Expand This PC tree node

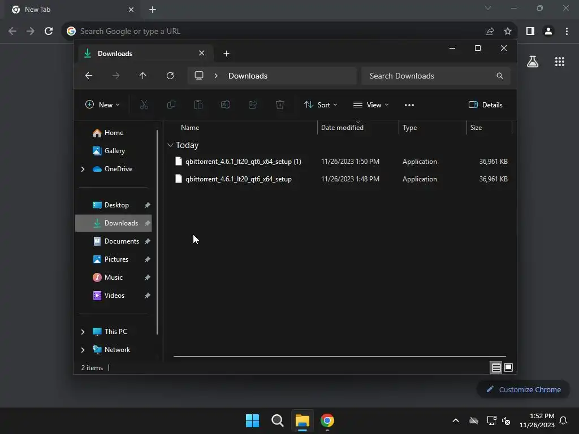pos(83,332)
